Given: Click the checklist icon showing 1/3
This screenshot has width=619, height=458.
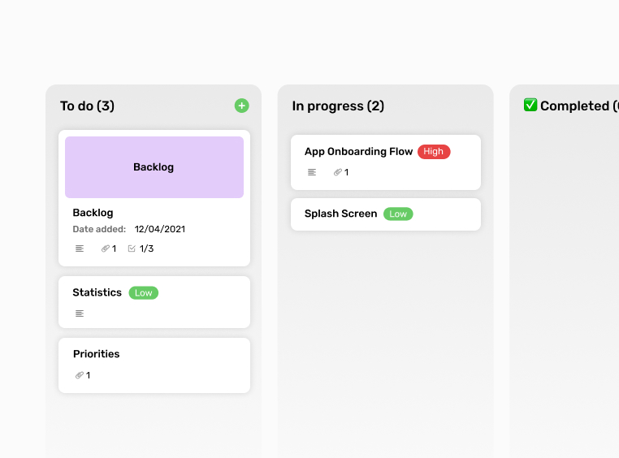Looking at the screenshot, I should point(132,248).
